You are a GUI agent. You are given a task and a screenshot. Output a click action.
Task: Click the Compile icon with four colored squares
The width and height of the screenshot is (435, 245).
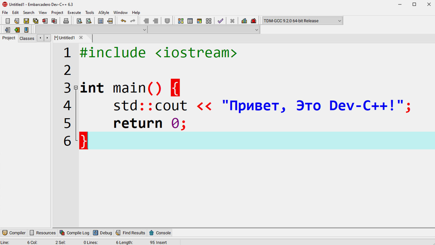tap(180, 21)
